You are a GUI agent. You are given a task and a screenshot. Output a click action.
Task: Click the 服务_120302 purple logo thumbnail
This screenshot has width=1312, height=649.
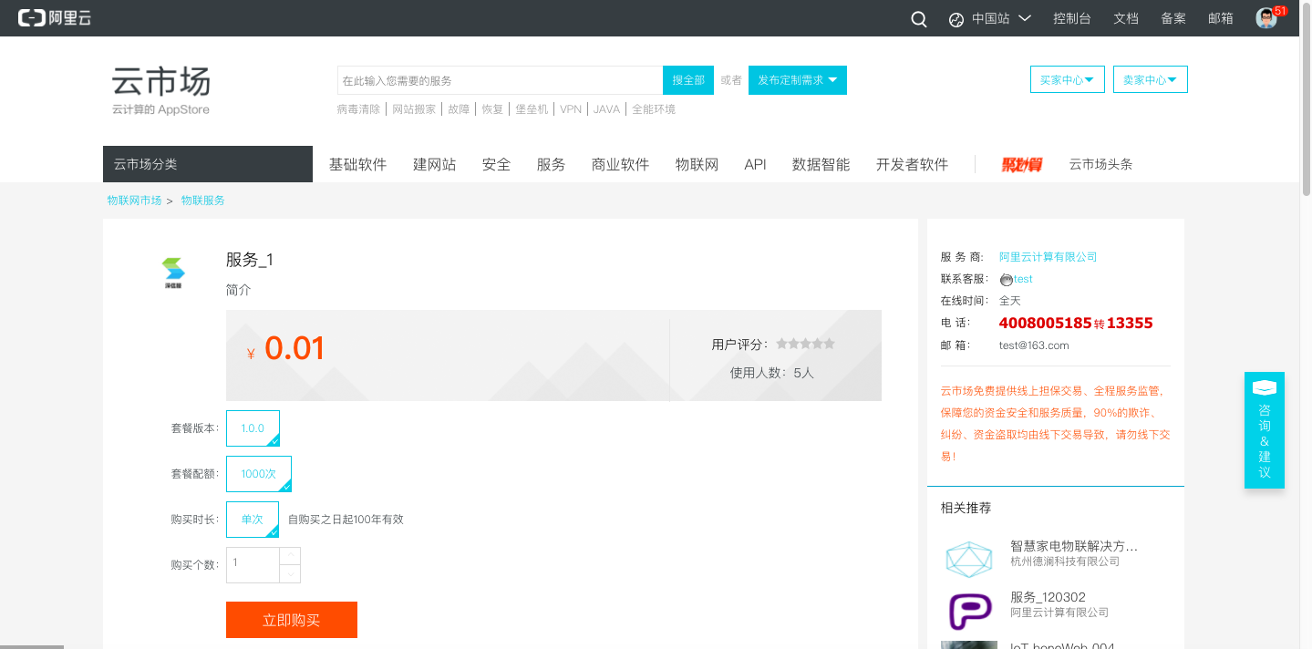point(970,612)
